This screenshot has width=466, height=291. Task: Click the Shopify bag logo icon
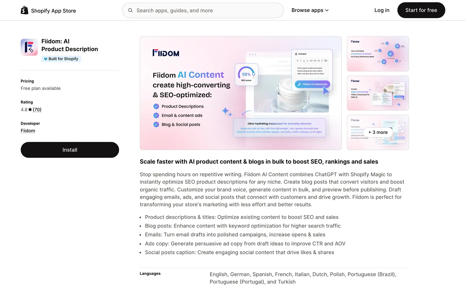click(x=25, y=10)
